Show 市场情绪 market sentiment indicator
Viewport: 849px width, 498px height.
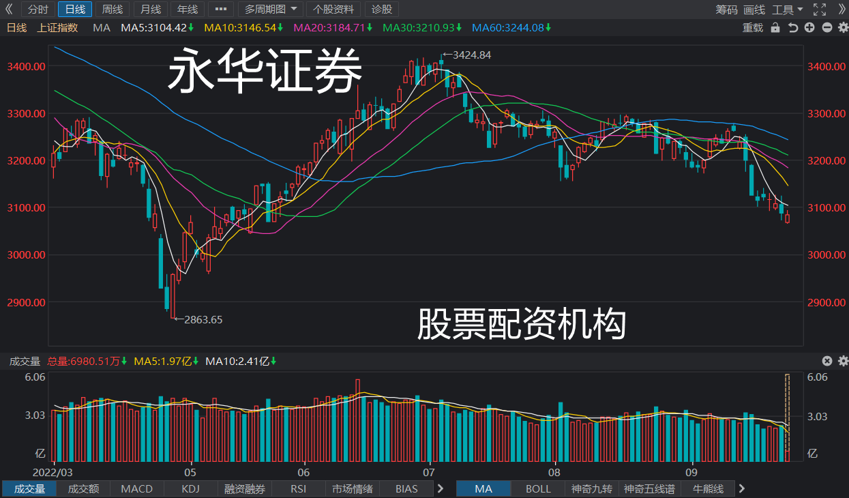click(353, 488)
